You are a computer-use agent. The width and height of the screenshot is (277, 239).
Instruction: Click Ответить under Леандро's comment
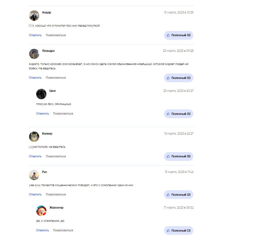[35, 78]
